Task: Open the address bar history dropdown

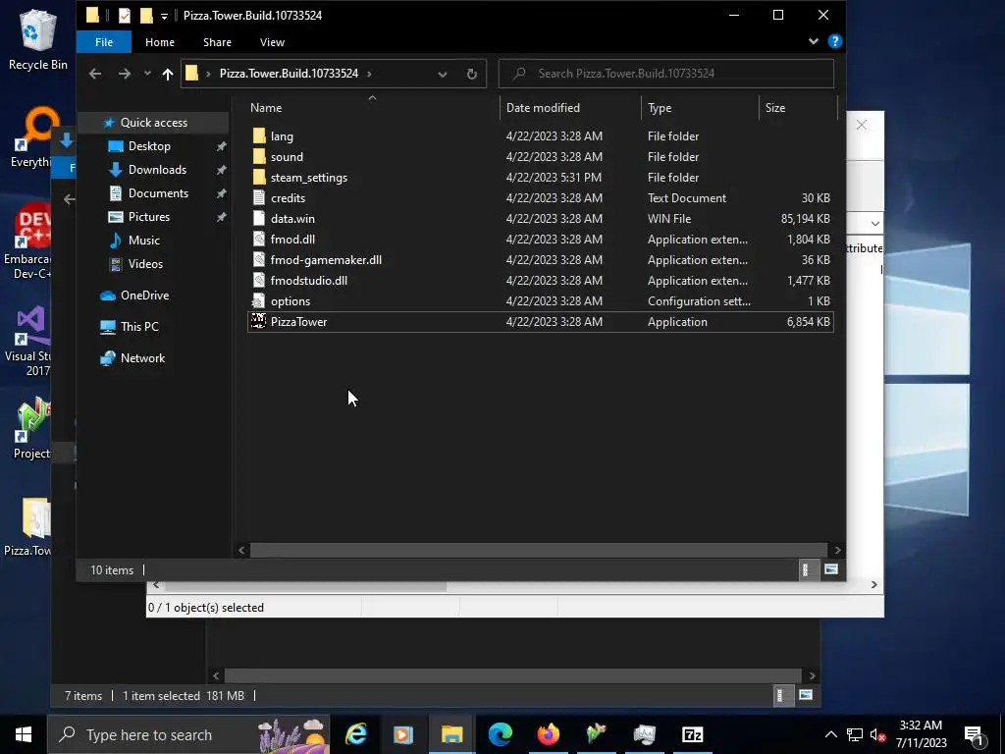Action: click(x=443, y=74)
